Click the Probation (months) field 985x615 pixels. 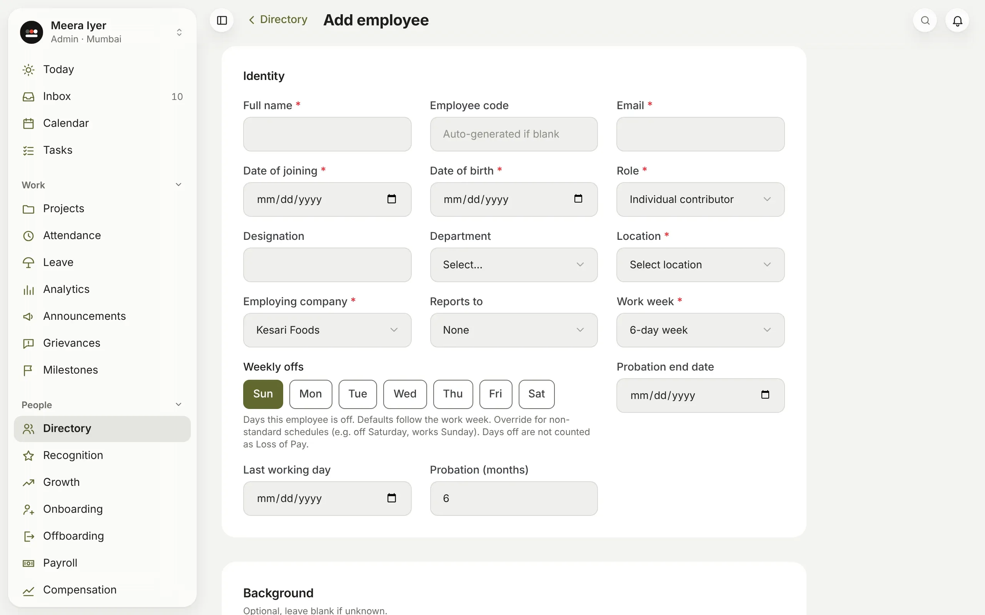(x=514, y=499)
